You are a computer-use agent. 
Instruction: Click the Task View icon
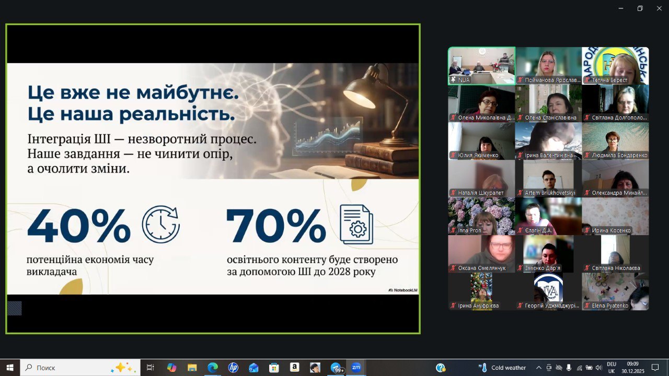(x=151, y=368)
